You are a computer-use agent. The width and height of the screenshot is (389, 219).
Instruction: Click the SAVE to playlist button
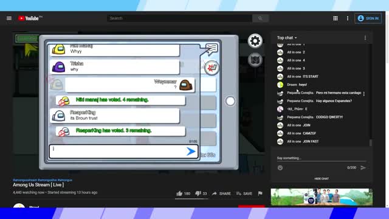point(244,193)
